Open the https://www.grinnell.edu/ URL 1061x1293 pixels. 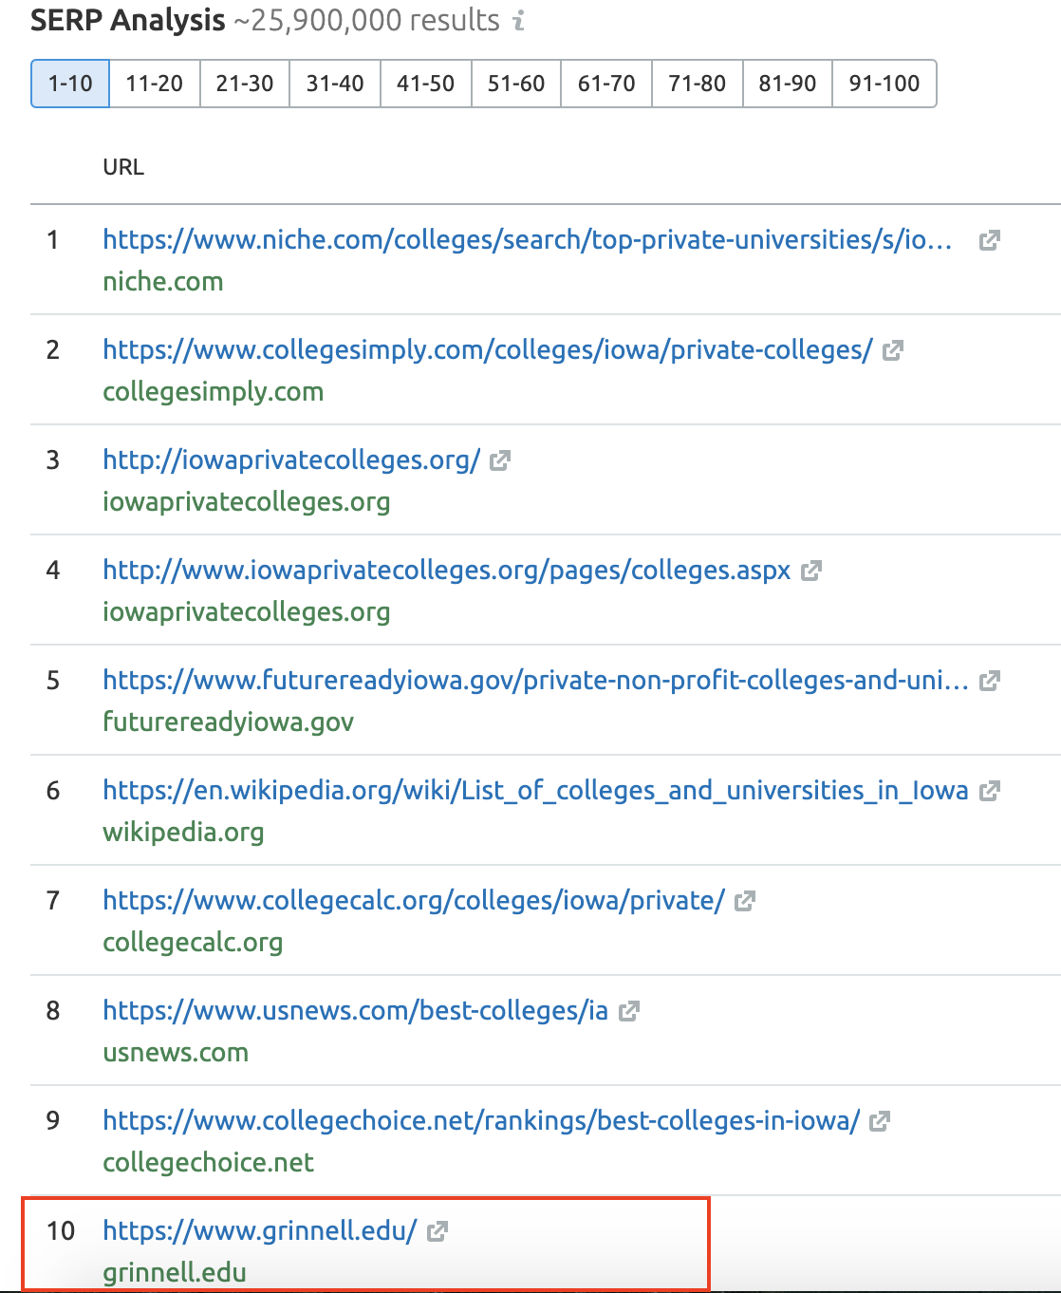click(260, 1230)
